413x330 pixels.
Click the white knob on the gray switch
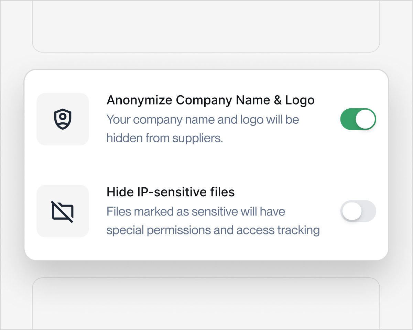[351, 211]
